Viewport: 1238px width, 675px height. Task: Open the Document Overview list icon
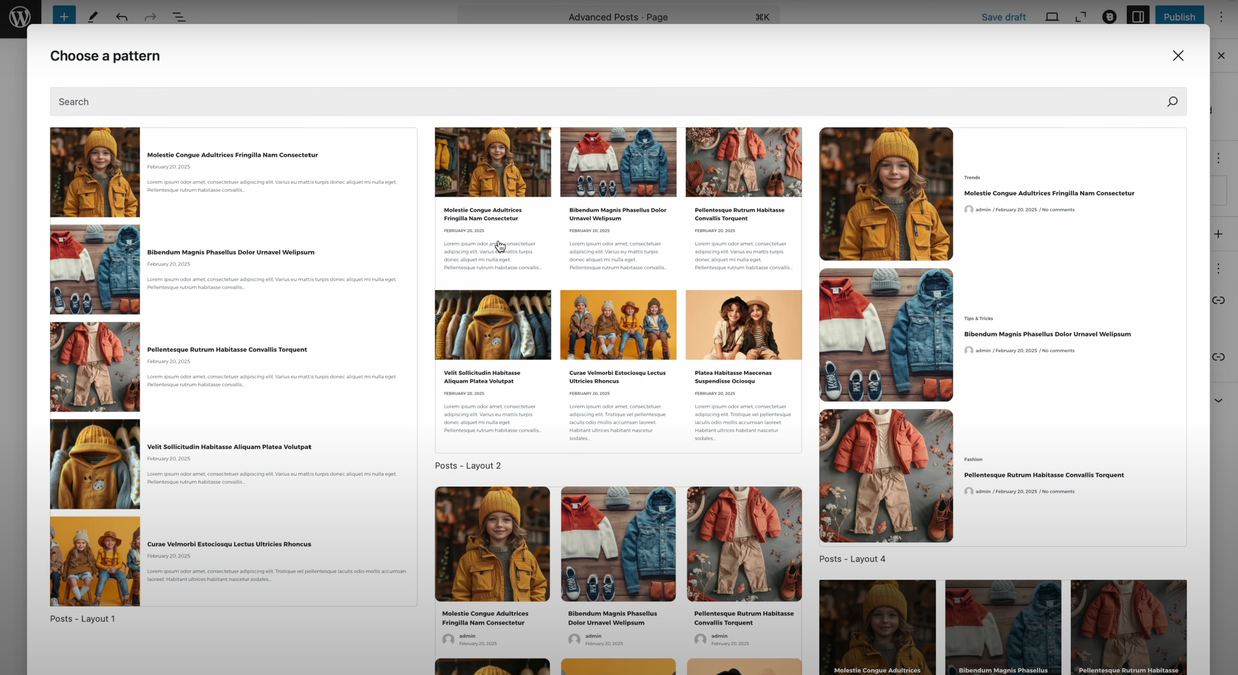click(x=179, y=17)
